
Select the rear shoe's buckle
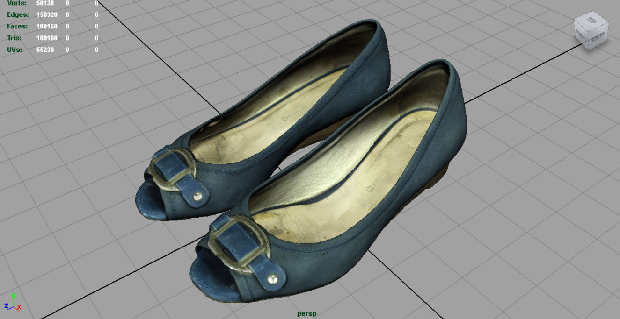pyautogui.click(x=172, y=169)
